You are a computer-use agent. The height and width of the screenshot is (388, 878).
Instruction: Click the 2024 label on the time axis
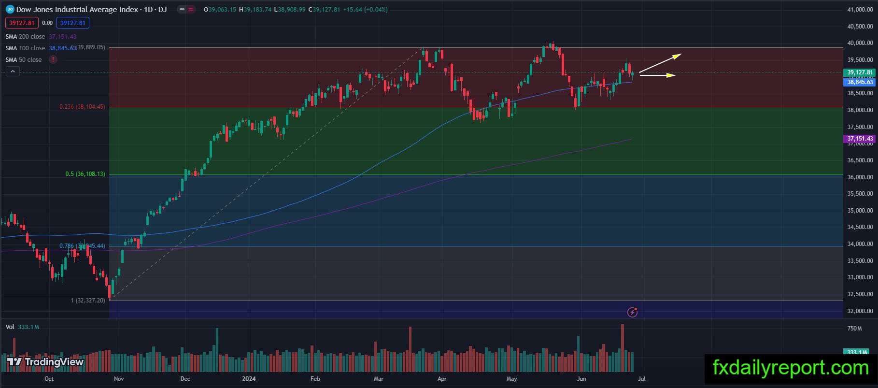(x=249, y=379)
